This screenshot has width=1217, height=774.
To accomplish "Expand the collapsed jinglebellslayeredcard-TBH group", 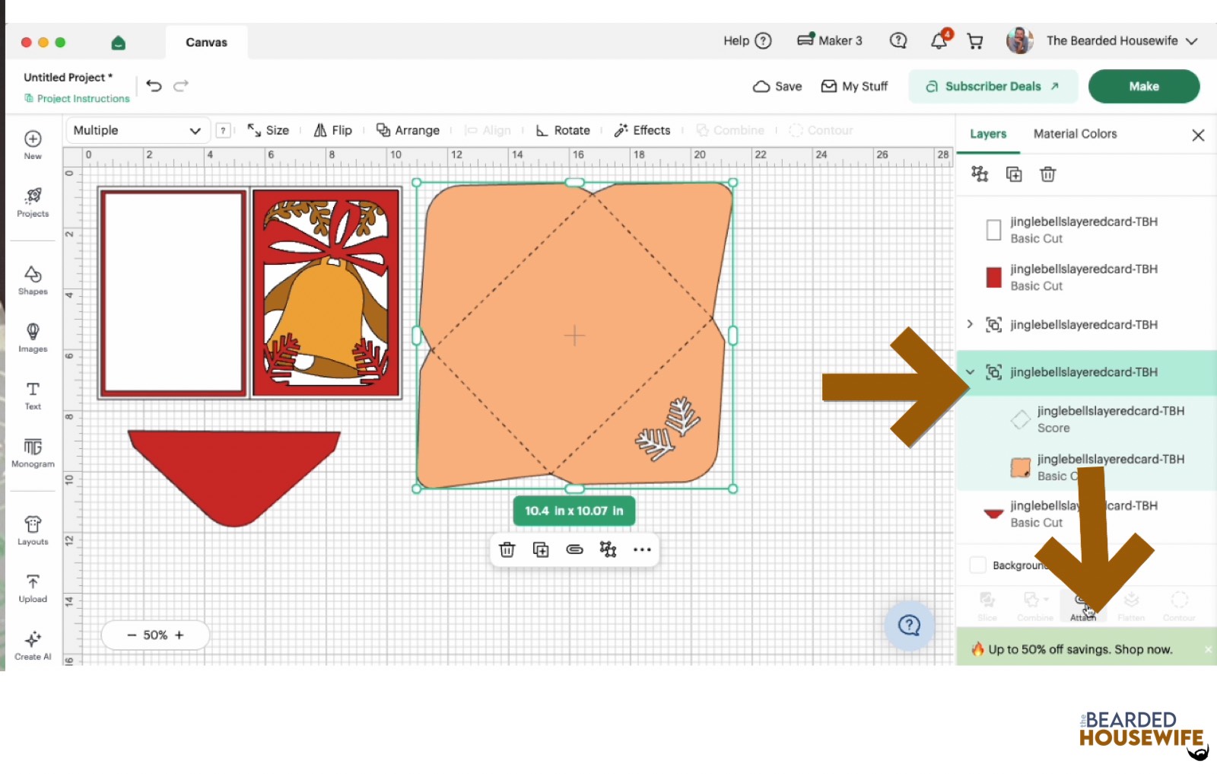I will point(970,324).
